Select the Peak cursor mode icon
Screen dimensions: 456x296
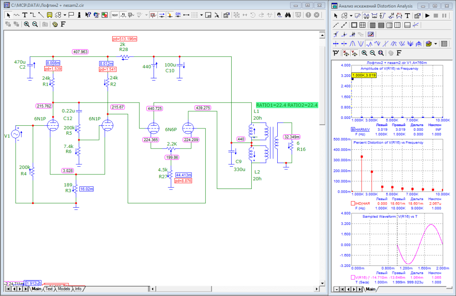(x=352, y=44)
